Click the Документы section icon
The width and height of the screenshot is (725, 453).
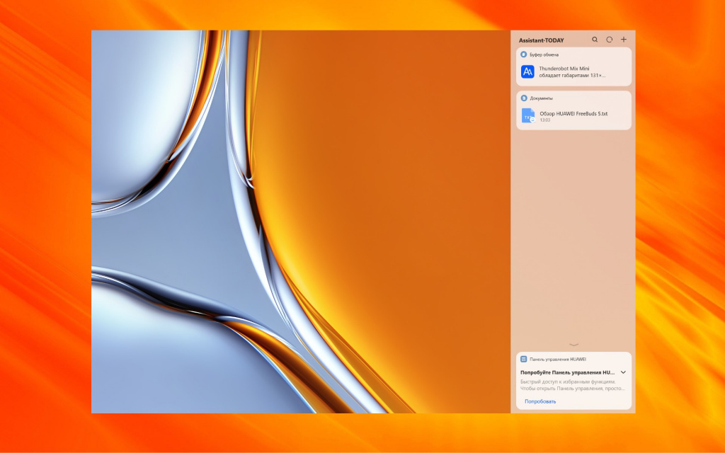524,98
